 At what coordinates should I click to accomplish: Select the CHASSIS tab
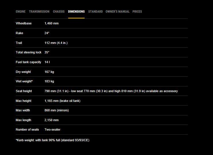coord(59,11)
